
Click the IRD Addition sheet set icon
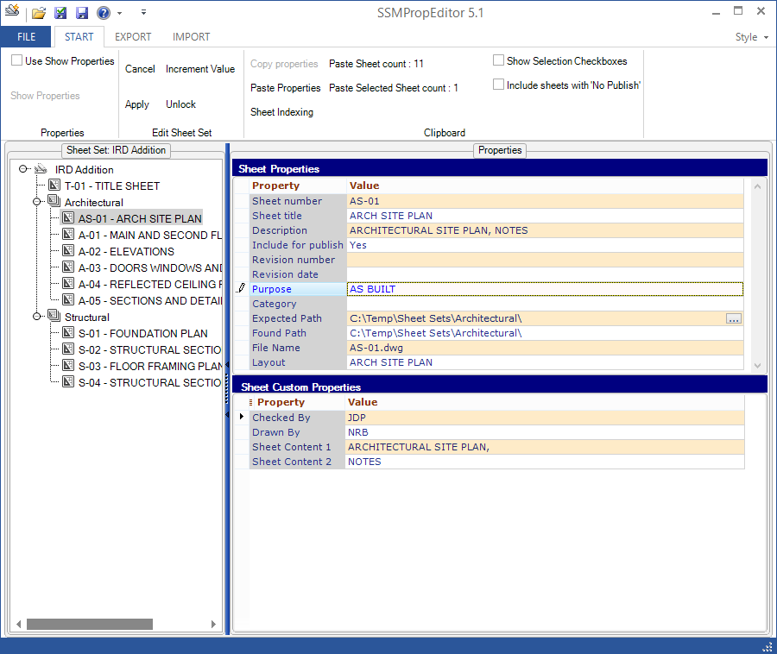coord(41,169)
